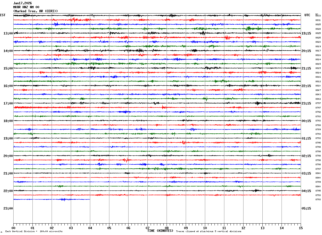Click the UTC time label '00:15'

(306, 121)
